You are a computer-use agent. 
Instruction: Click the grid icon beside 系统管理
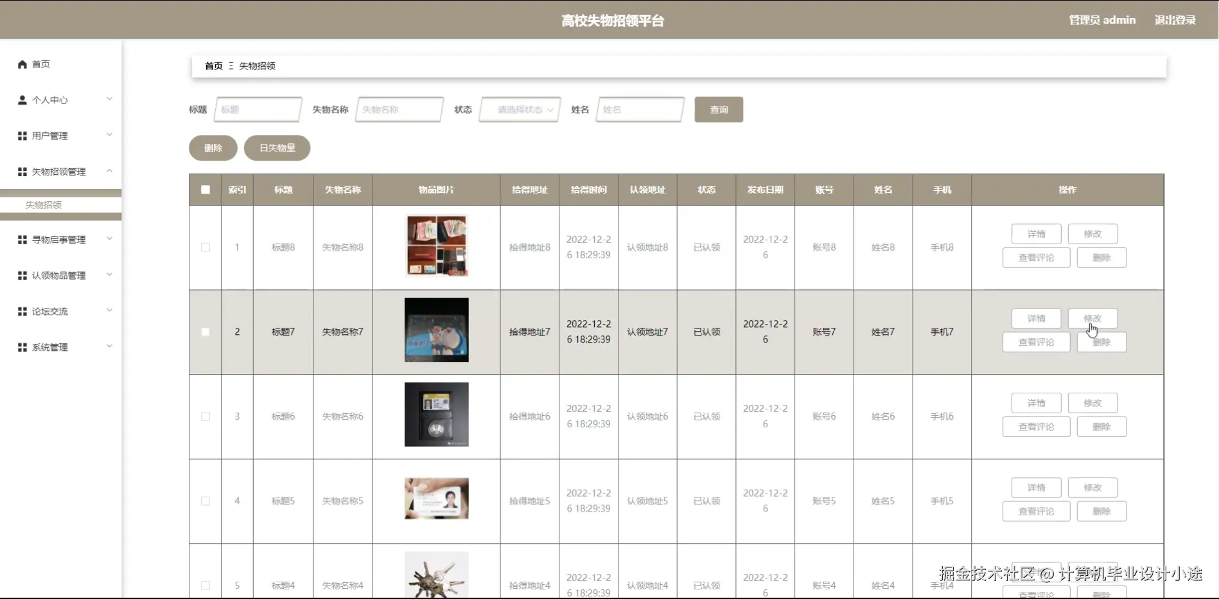22,348
